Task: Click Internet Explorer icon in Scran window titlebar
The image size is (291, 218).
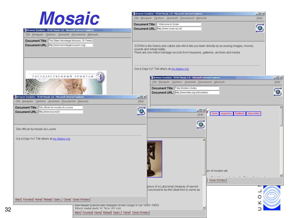Action: point(134,14)
